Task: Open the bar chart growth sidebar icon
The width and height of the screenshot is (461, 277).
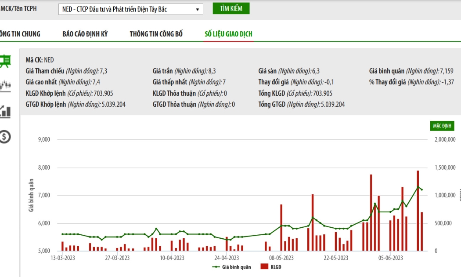Action: click(x=5, y=112)
